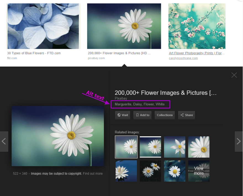Open the Find out more link

93,174
